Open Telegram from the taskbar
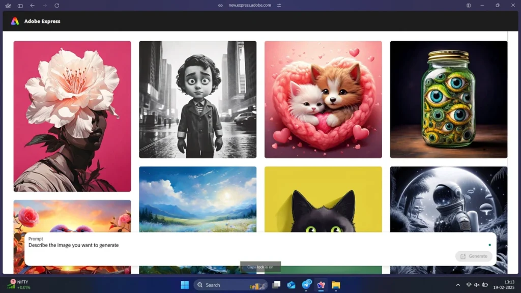This screenshot has width=521, height=293. click(x=306, y=285)
